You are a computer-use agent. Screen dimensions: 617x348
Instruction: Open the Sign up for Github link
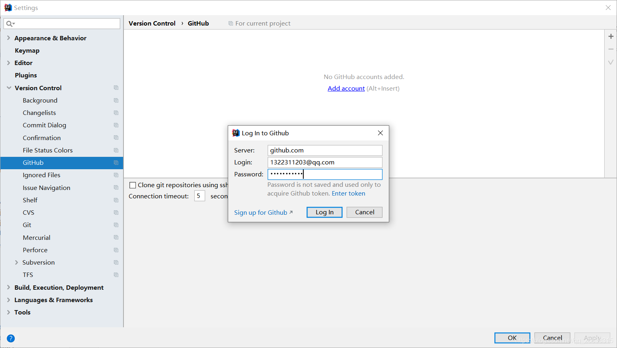[x=261, y=212]
